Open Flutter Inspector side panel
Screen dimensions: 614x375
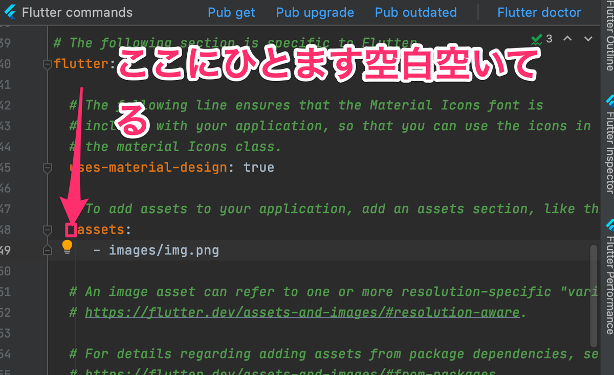click(609, 145)
